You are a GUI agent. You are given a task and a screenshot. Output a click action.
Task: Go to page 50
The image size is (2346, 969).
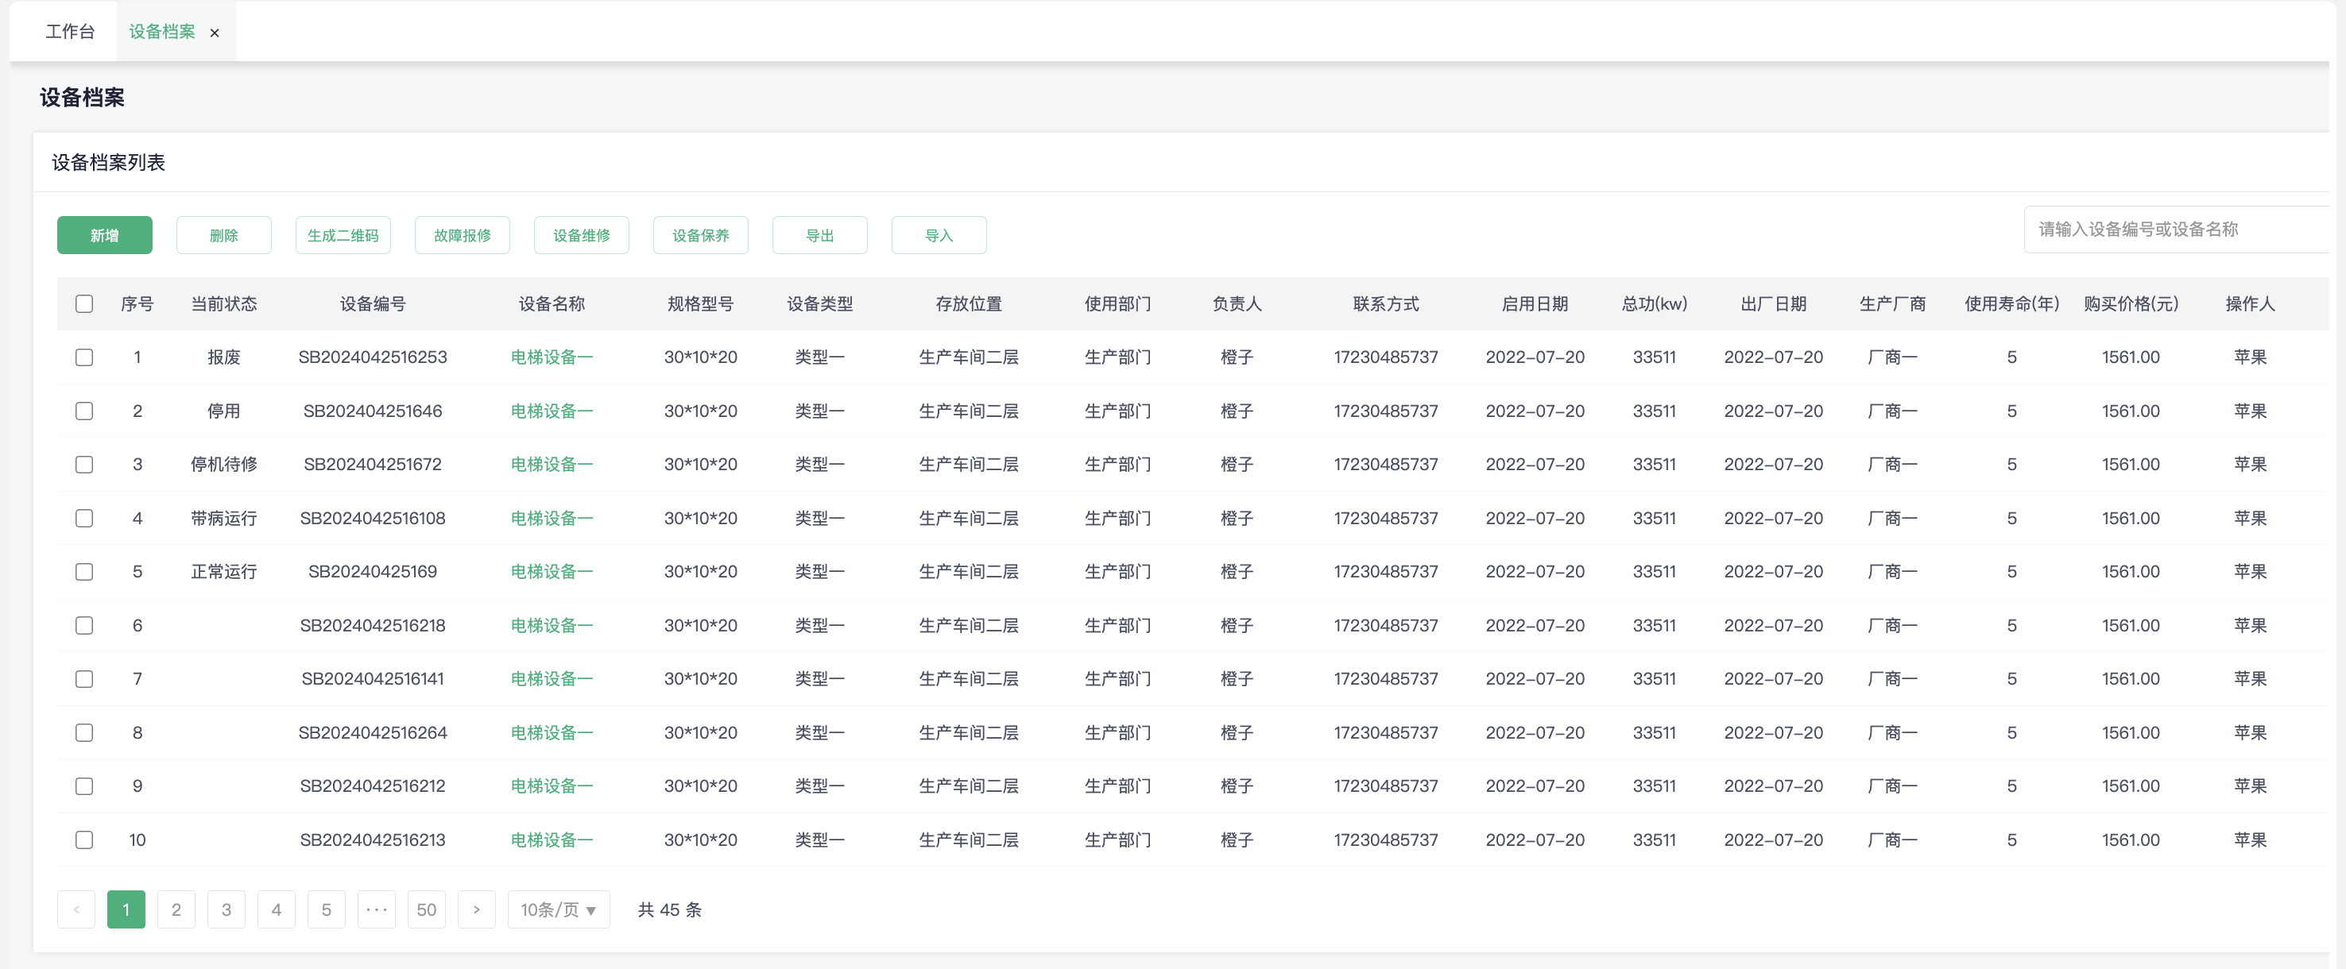(426, 909)
